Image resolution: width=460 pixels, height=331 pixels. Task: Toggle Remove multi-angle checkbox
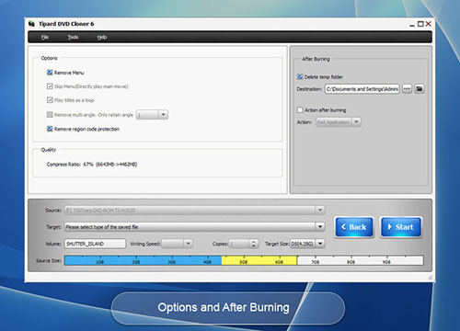[50, 115]
